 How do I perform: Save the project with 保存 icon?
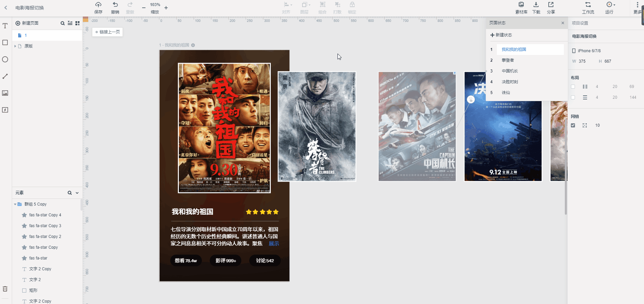98,7
